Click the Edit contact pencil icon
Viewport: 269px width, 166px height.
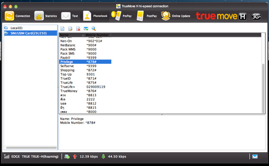pos(70,29)
